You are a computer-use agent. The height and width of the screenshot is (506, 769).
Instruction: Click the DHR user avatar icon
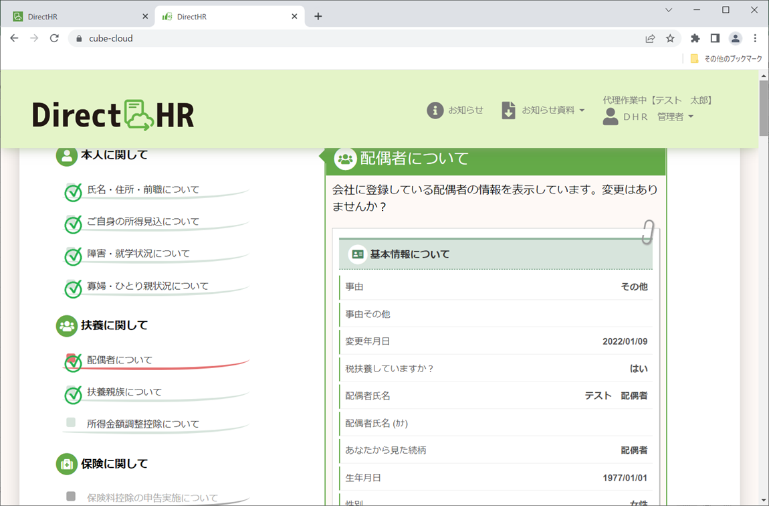click(x=610, y=117)
